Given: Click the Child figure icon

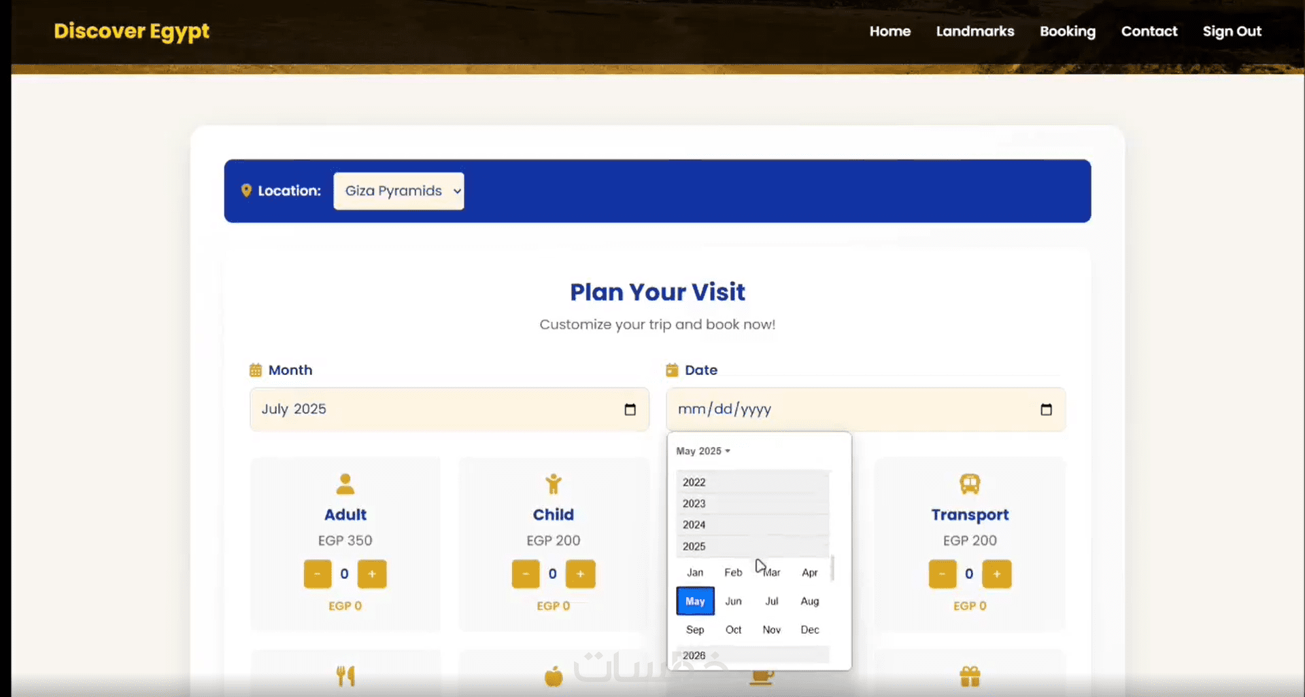Looking at the screenshot, I should click(554, 484).
